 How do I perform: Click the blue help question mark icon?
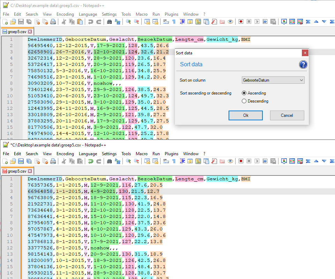coord(303,65)
